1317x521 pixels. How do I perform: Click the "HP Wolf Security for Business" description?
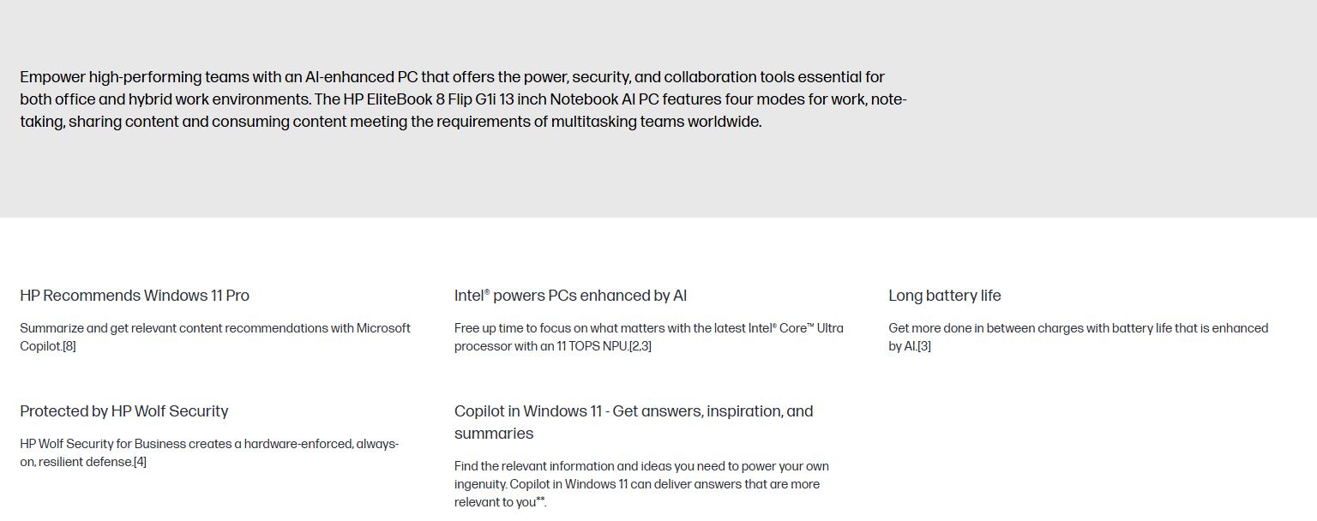[x=209, y=444]
